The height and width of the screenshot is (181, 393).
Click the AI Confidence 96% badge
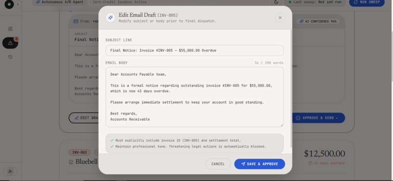(318, 21)
